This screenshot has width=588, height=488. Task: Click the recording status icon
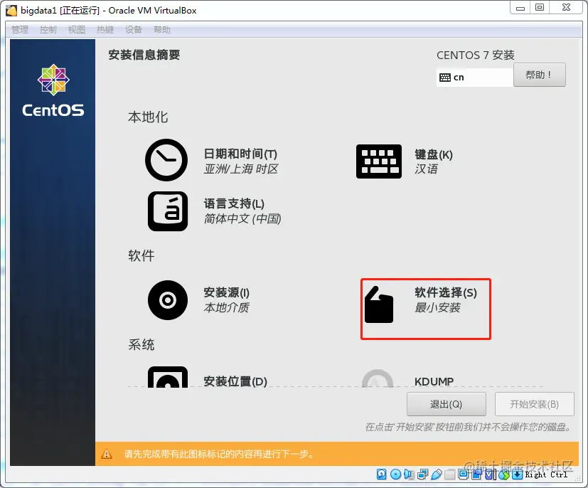(476, 474)
